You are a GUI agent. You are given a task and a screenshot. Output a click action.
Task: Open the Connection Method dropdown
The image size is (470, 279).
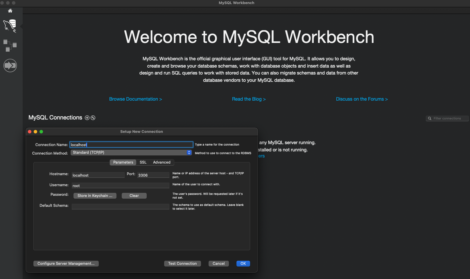click(x=131, y=153)
